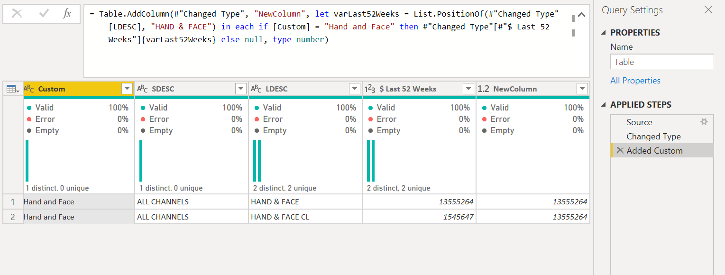This screenshot has width=725, height=275.
Task: Click the HAND & FACE CL cell
Action: point(305,217)
